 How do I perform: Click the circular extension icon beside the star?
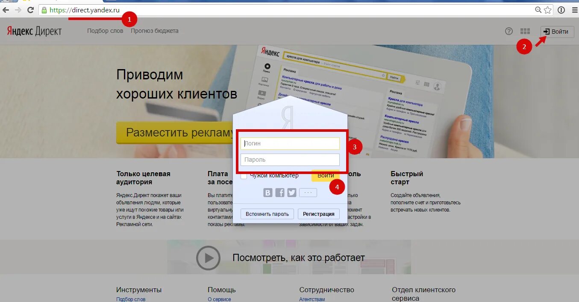pos(561,10)
